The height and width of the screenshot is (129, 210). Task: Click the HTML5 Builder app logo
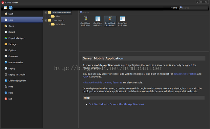tap(3, 3)
